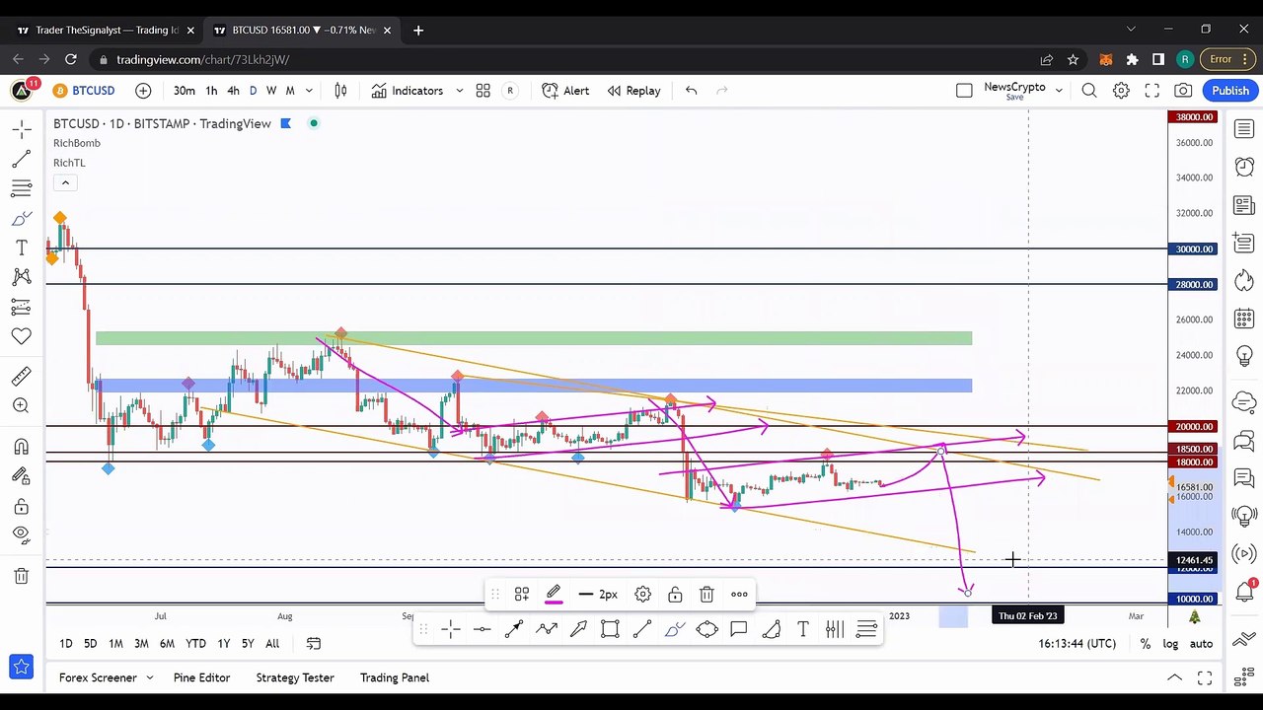This screenshot has width=1263, height=710.
Task: Select the 1M date range
Action: click(x=115, y=644)
